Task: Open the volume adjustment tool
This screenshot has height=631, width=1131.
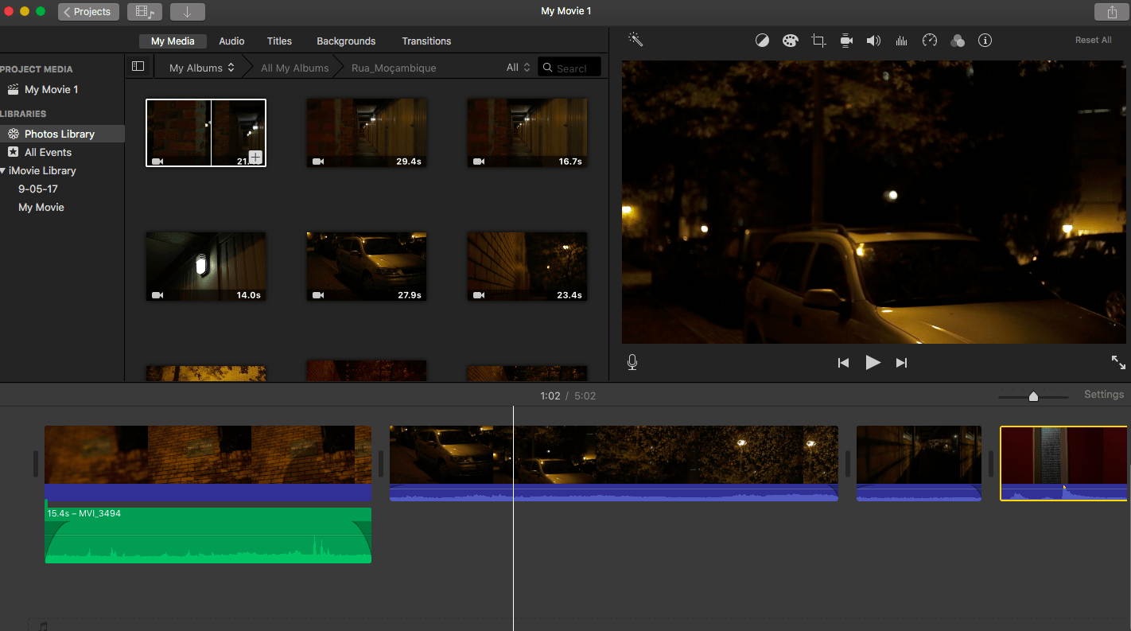Action: pyautogui.click(x=873, y=41)
